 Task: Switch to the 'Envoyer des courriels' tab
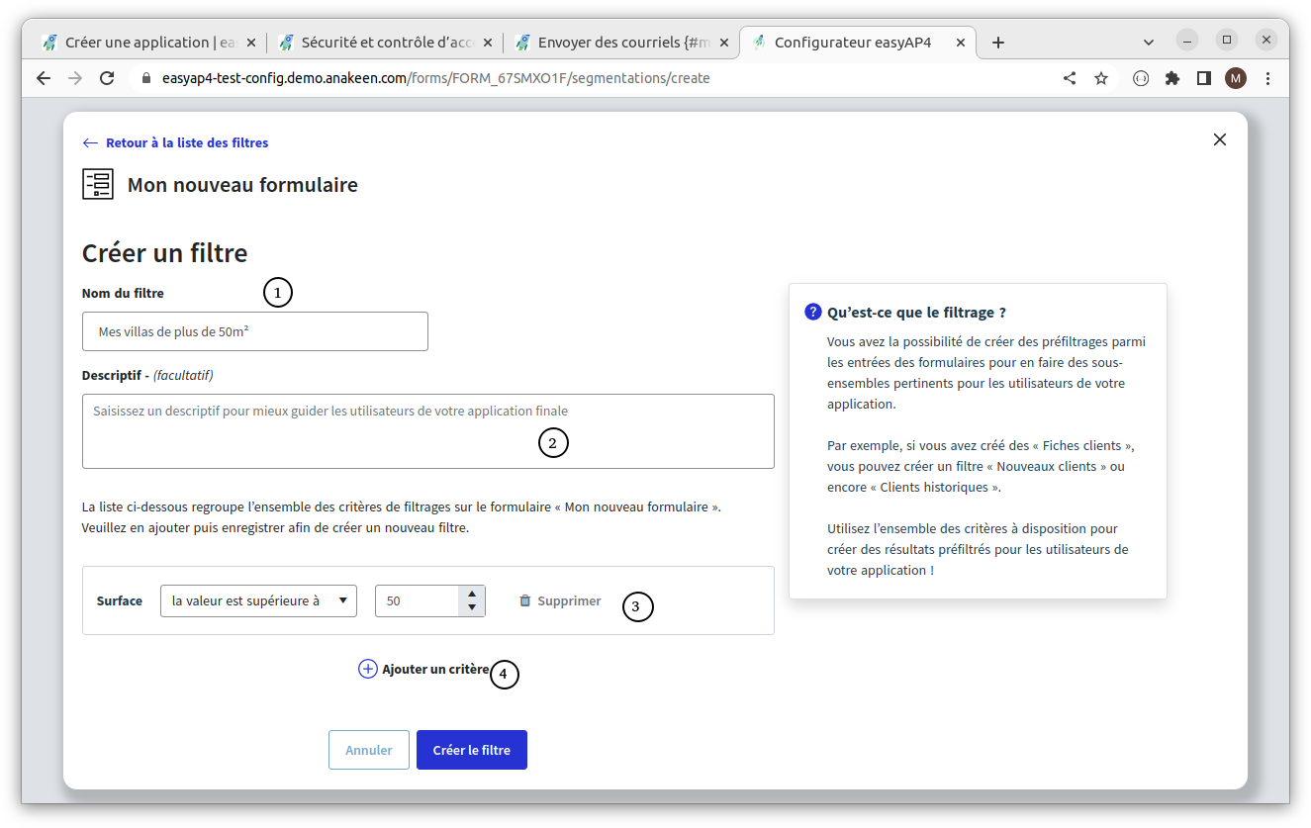[x=623, y=42]
